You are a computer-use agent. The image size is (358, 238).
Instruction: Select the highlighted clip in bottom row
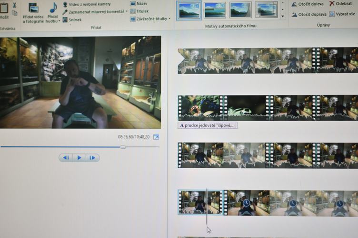click(x=200, y=202)
